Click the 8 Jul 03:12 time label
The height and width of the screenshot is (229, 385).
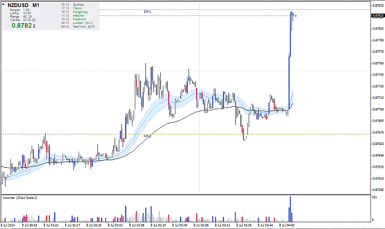click(222, 225)
